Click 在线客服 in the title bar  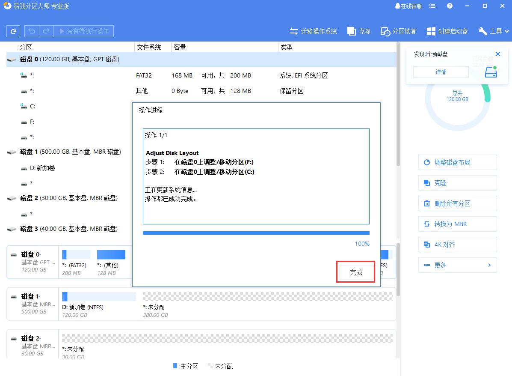point(407,6)
